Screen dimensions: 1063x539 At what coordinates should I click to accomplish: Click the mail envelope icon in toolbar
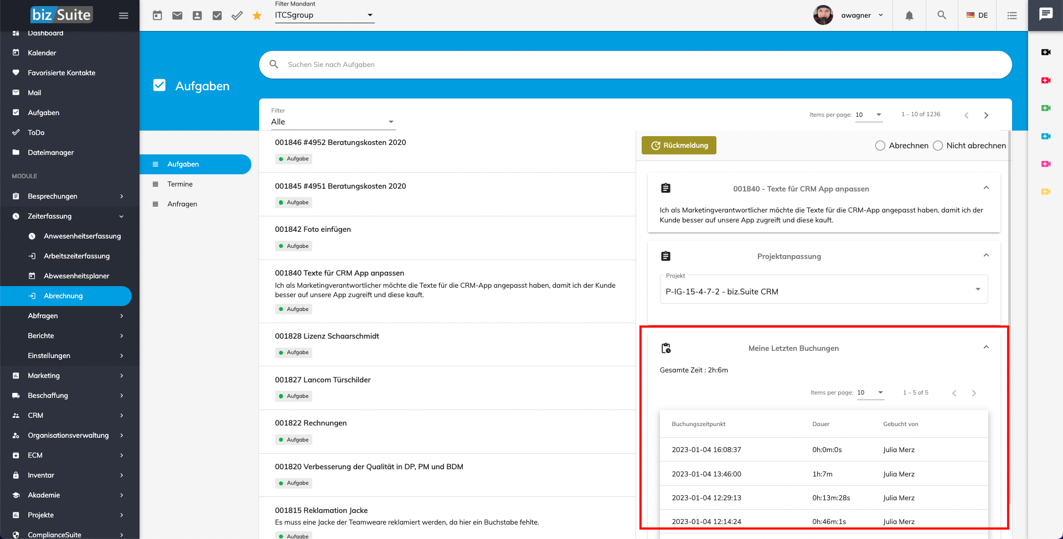177,15
